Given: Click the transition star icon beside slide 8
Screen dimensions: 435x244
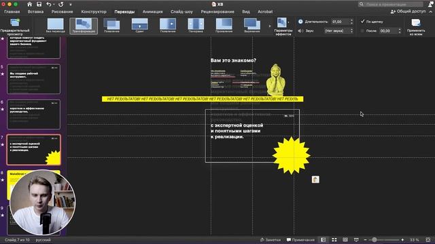Looking at the screenshot, I should point(3,180).
